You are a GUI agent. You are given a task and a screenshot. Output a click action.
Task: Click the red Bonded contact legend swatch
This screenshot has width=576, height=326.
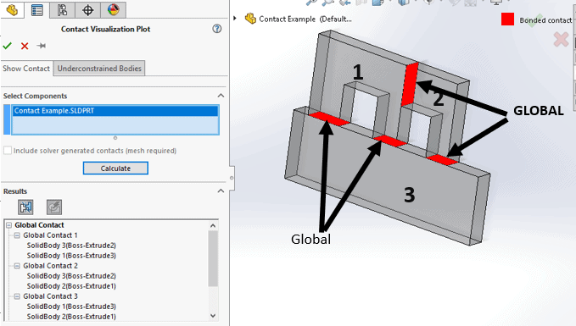click(507, 19)
